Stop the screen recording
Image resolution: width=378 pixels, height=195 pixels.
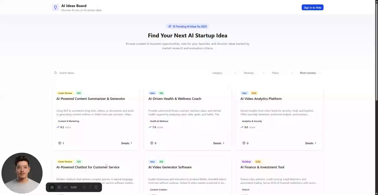click(x=52, y=187)
